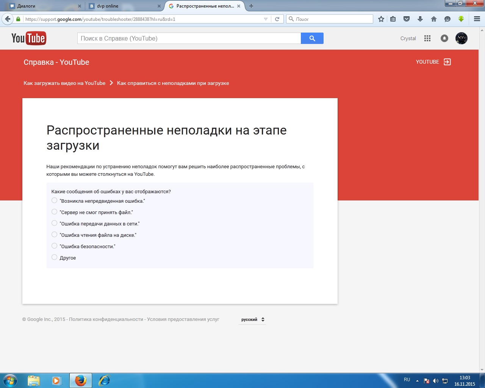Open the Firefox hamburger menu
Viewport: 485px width, 388px height.
pos(477,19)
